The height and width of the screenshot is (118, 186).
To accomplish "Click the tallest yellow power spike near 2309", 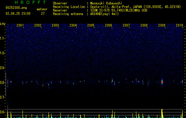I will pyautogui.click(x=162, y=113).
